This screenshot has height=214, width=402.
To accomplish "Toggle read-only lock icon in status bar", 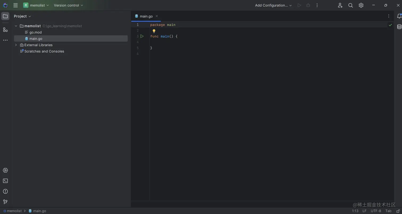I will tap(398, 211).
